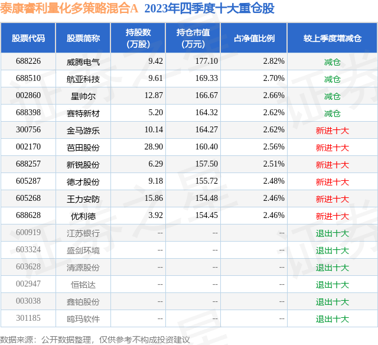This screenshot has width=378, height=345.
Task: Click the 占净值比例 column header
Action: click(x=254, y=38)
